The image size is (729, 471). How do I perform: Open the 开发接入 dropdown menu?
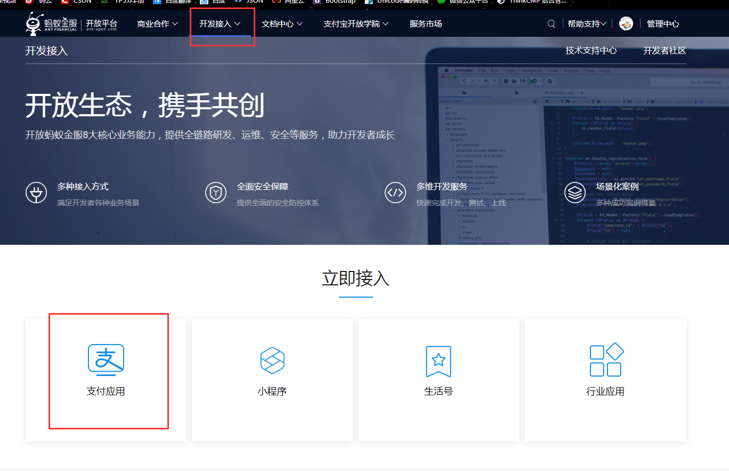pos(220,24)
